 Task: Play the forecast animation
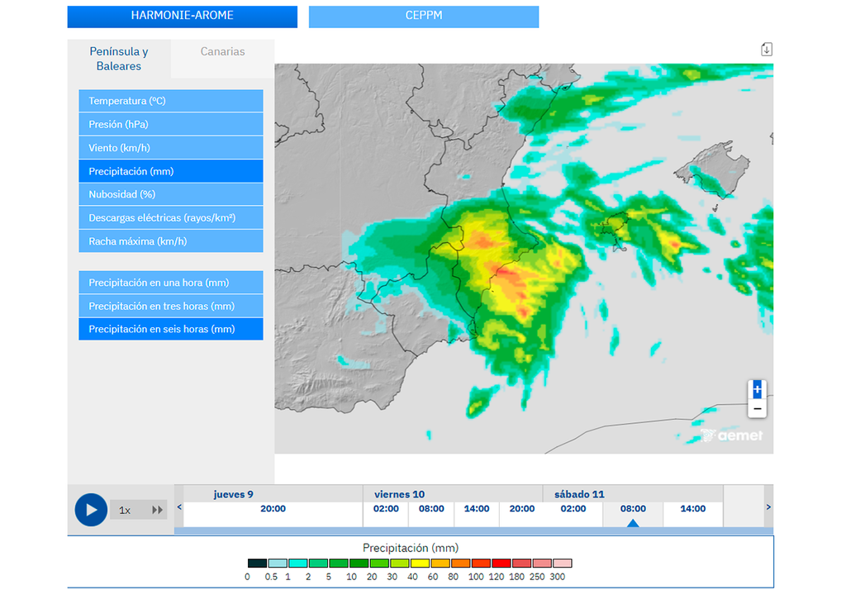tap(91, 510)
